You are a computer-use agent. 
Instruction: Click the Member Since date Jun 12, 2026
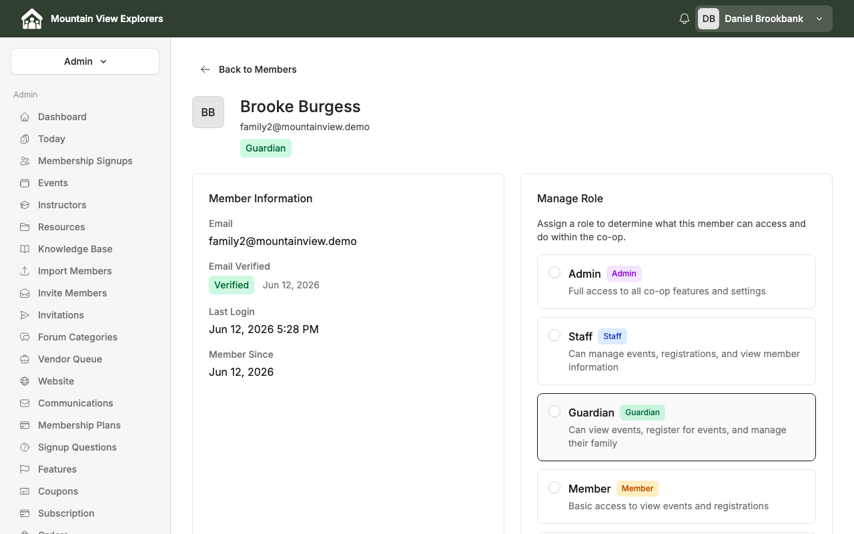pos(242,372)
